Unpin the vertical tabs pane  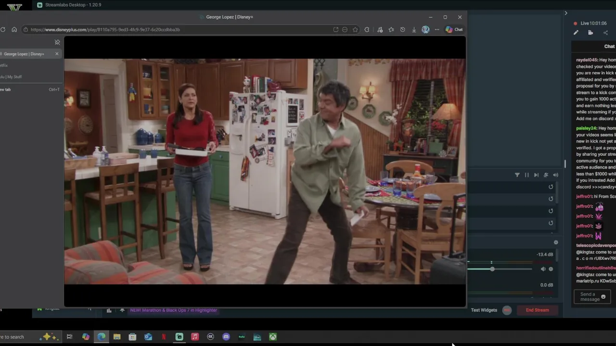(x=57, y=42)
